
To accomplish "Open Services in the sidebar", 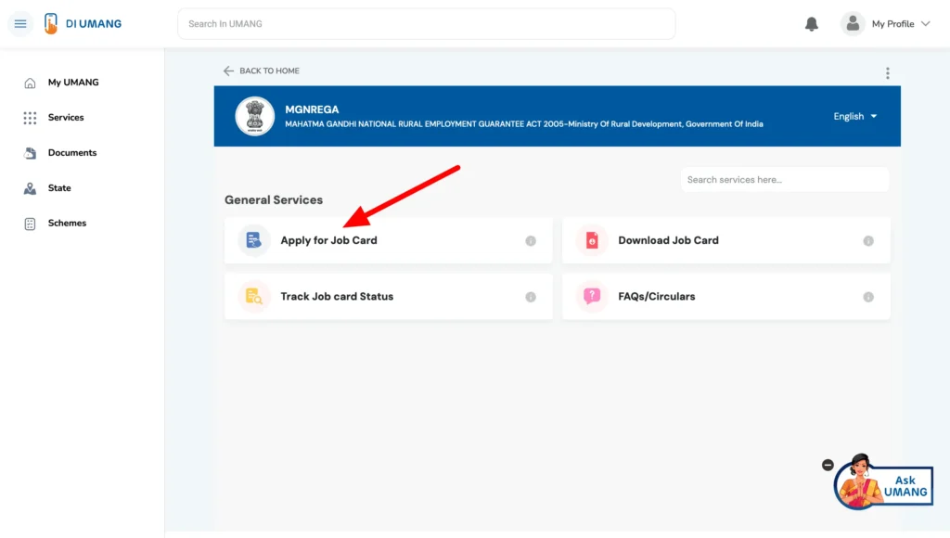I will 65,118.
